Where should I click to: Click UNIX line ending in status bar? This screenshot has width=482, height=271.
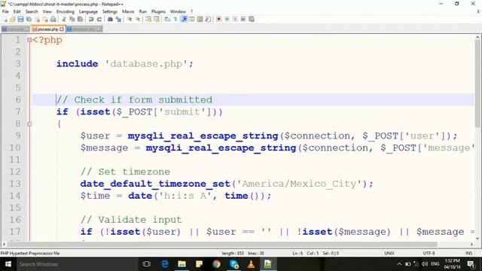click(389, 253)
